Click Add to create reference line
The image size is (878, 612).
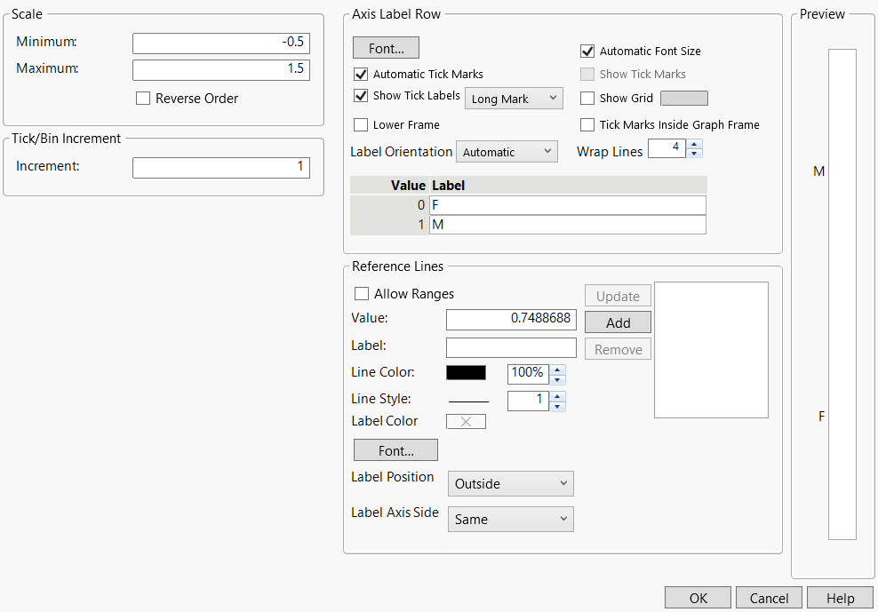click(618, 322)
